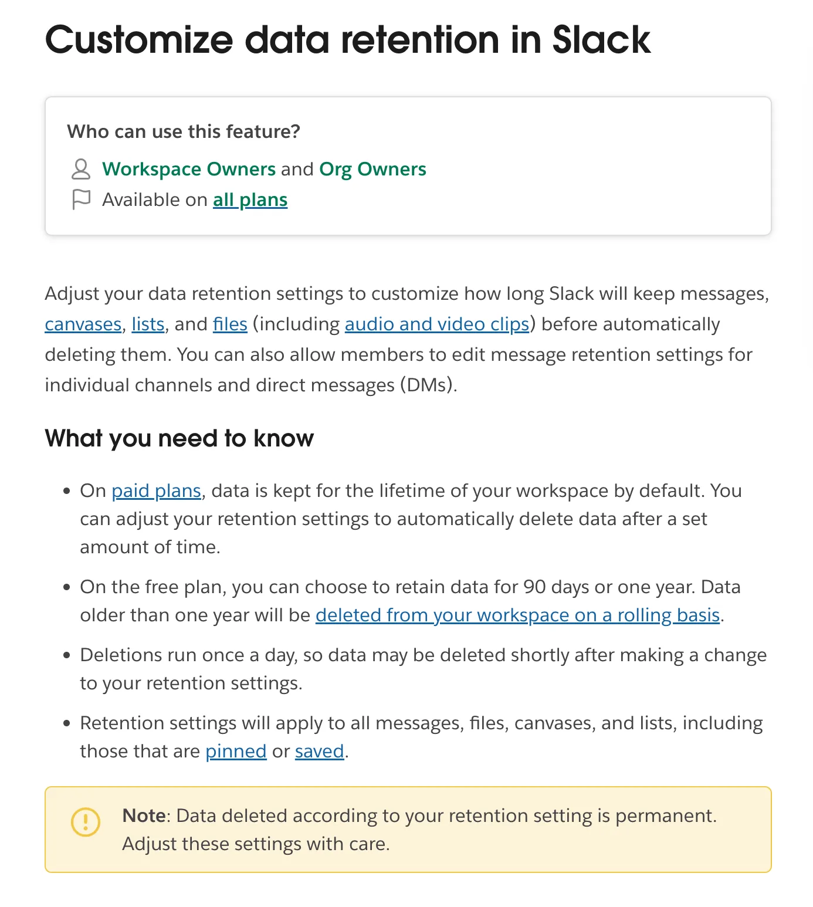Visit the files link

(230, 324)
